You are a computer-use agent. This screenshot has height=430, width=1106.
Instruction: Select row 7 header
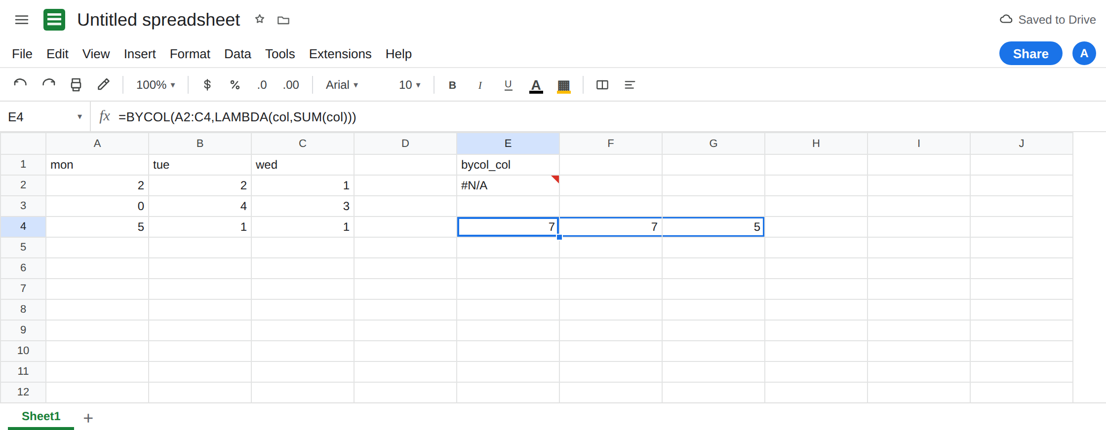point(23,288)
